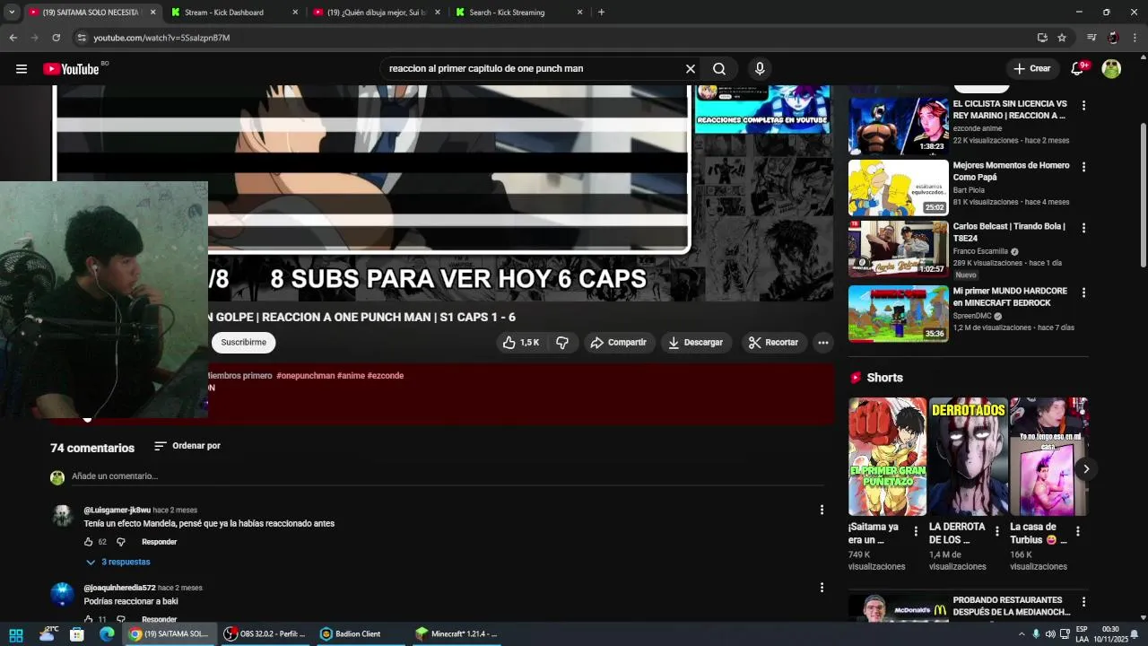Screen dimensions: 1148x646
Task: Open options for LA DERROTA DE LOS short
Action: (996, 531)
